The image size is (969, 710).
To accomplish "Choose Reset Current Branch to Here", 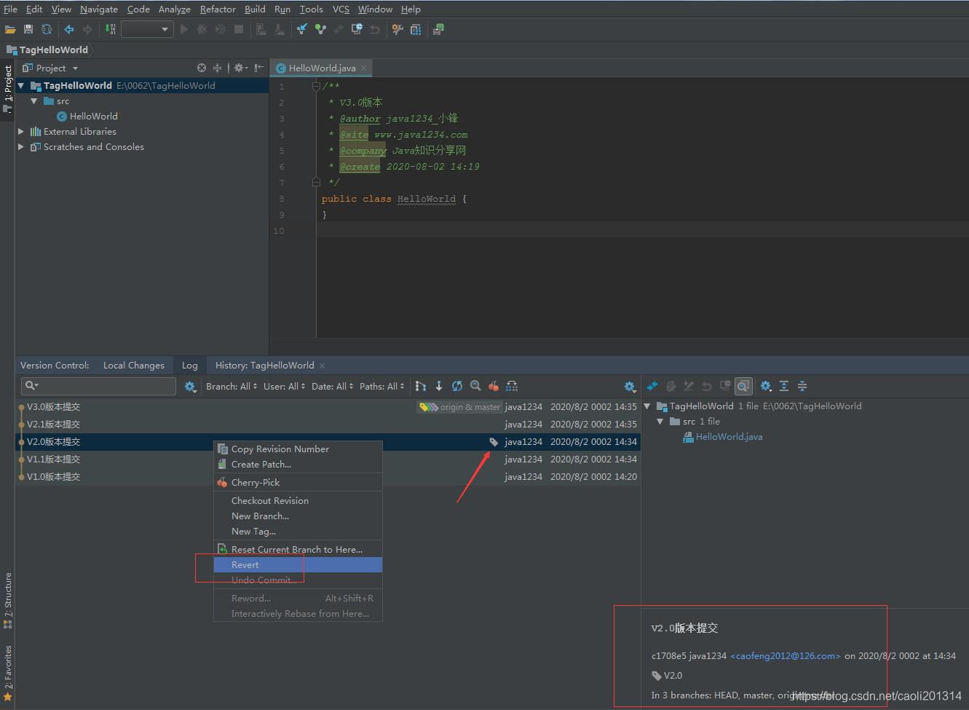I will coord(298,550).
